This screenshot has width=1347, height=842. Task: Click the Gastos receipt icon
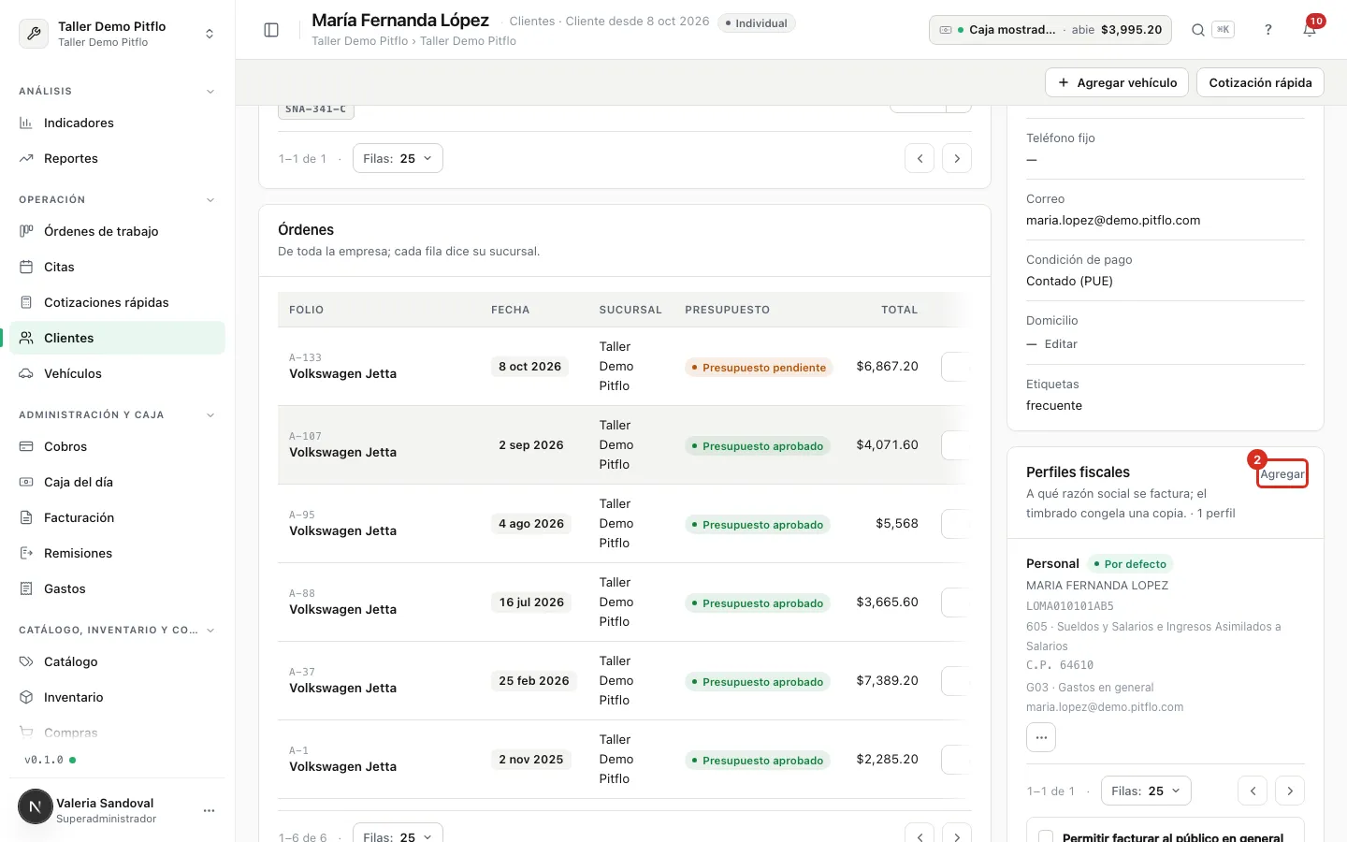tap(26, 588)
